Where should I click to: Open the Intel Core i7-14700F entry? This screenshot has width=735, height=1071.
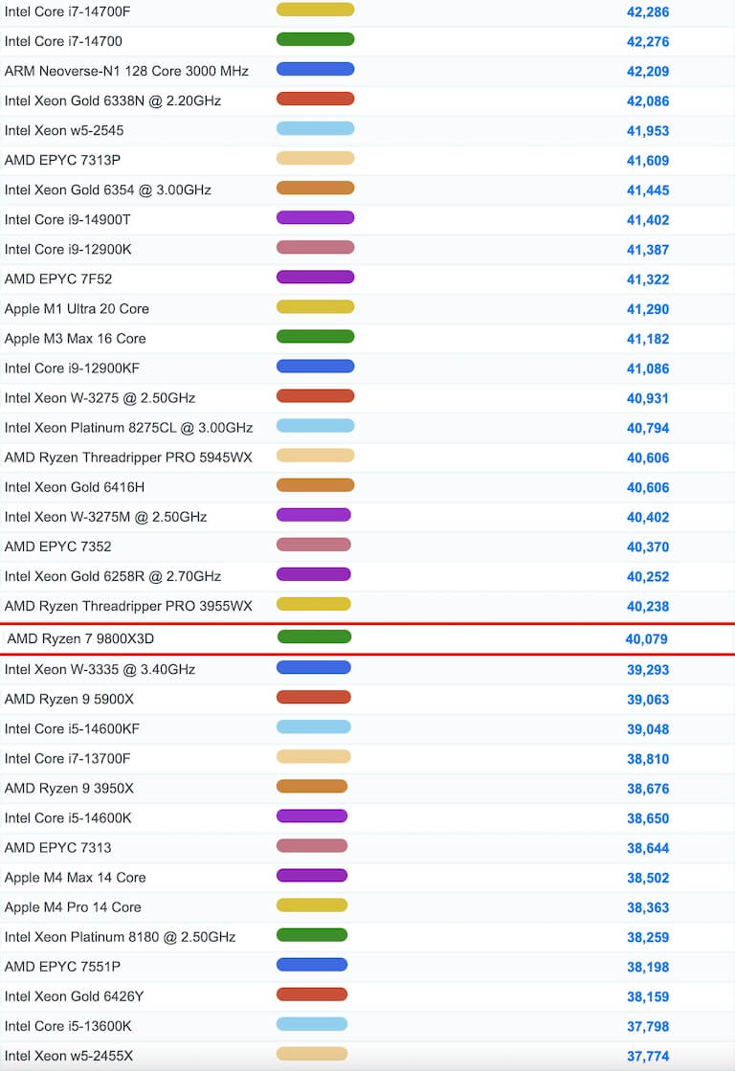click(67, 11)
